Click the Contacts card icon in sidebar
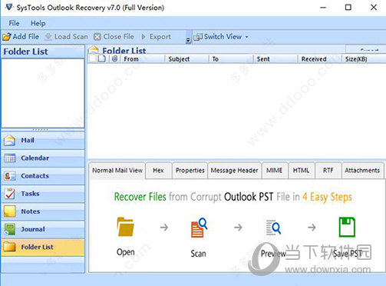The image size is (386, 286). [10, 176]
